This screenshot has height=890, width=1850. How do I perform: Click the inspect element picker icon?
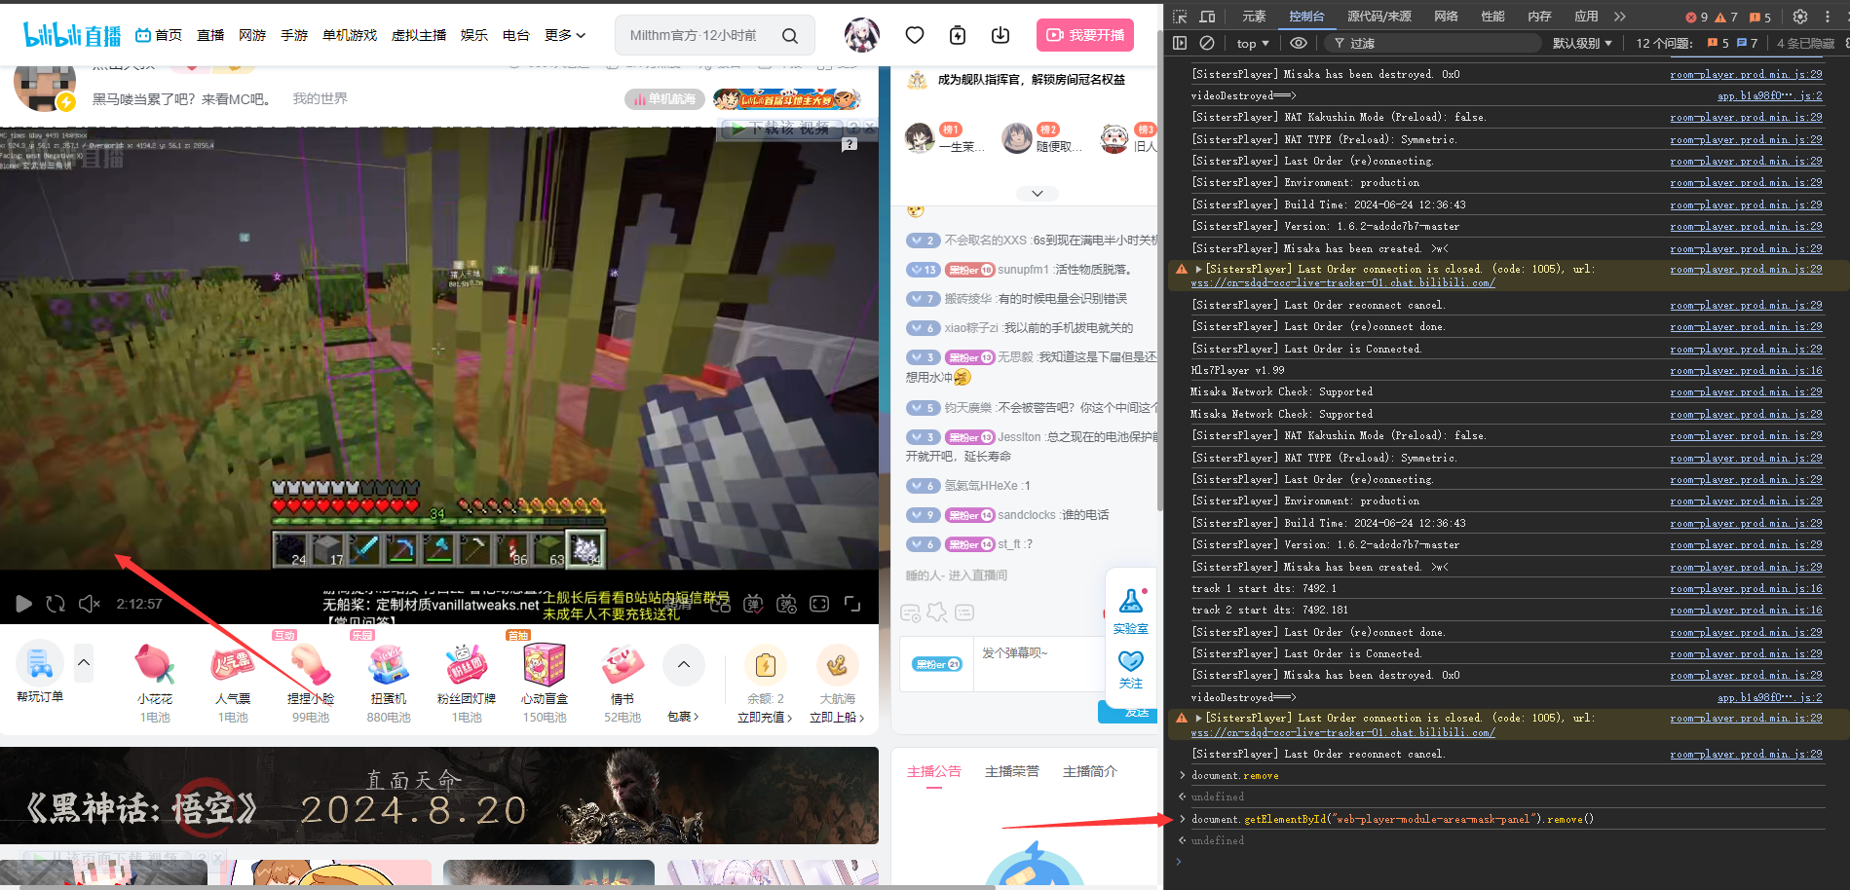pos(1180,17)
